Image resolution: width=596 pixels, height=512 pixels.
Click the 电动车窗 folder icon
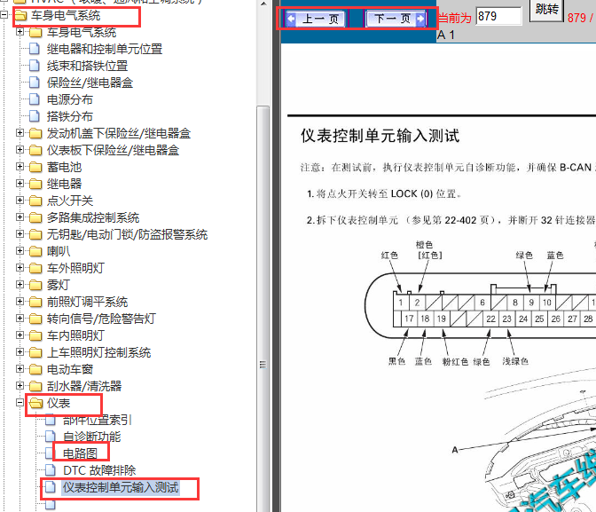coord(35,369)
